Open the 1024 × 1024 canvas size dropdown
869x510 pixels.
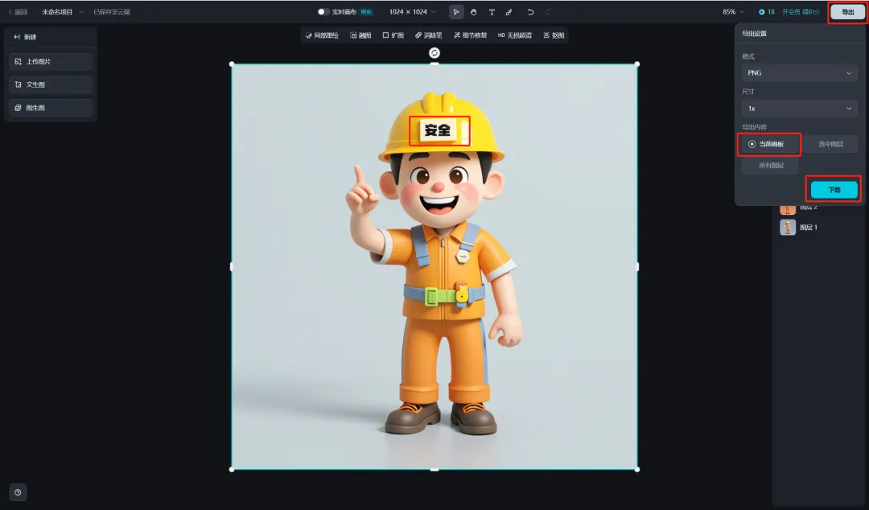click(412, 12)
